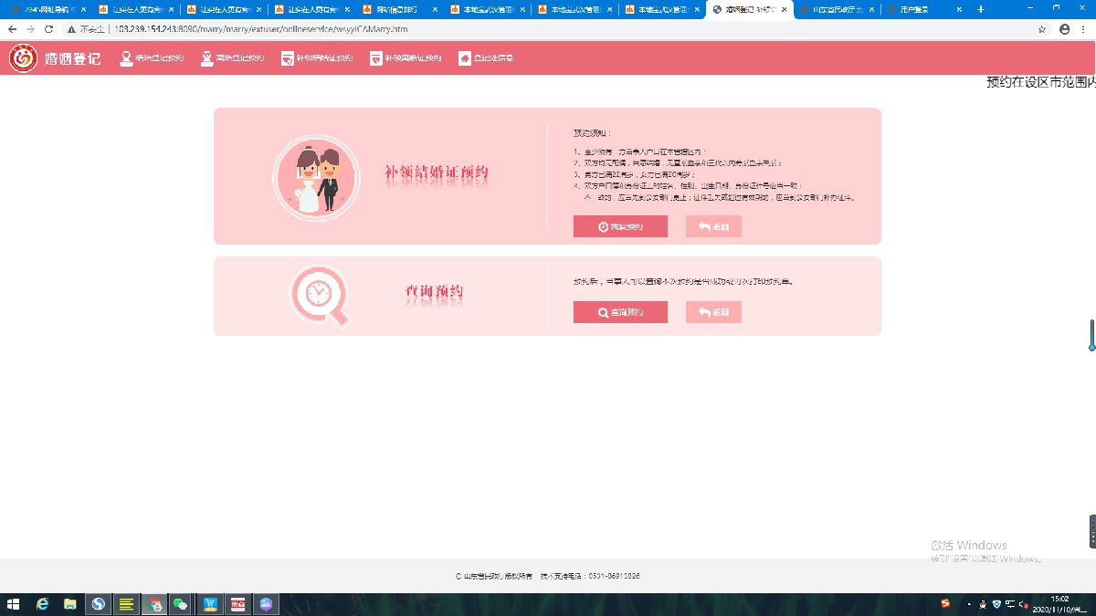Viewport: 1096px width, 616px height.
Task: Click the 我要预约 button
Action: click(x=620, y=226)
